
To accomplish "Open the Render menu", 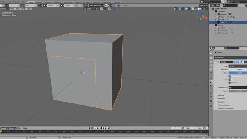I will [x=9, y=2].
